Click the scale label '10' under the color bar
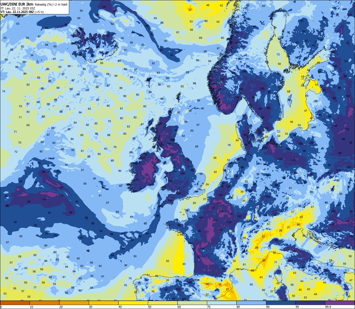 [x=31, y=307]
